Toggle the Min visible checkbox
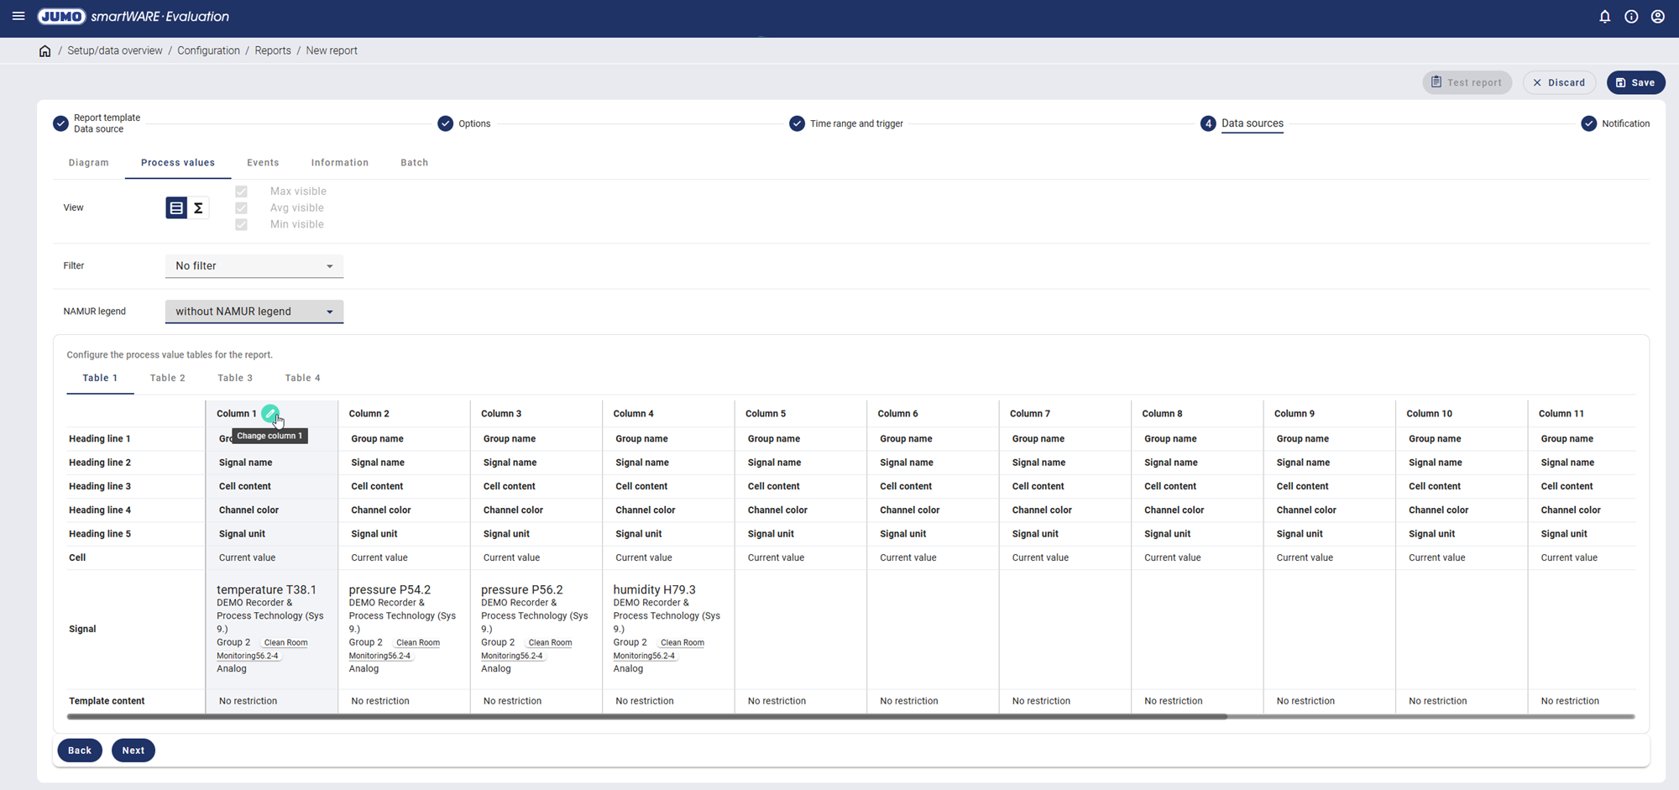1679x790 pixels. click(242, 224)
